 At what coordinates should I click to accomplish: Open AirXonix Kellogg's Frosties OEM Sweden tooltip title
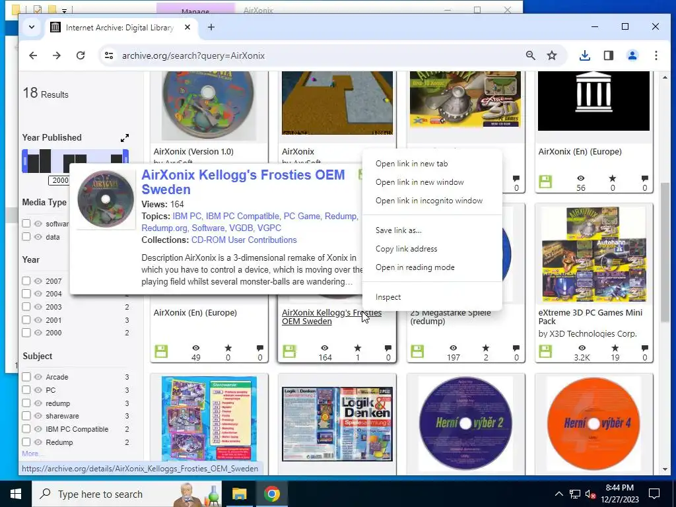pyautogui.click(x=243, y=182)
